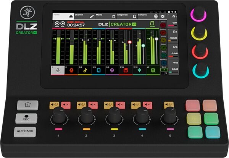229x158 pixels.
Task: Select channel 9/10 SD card icon
Action: [x=126, y=70]
